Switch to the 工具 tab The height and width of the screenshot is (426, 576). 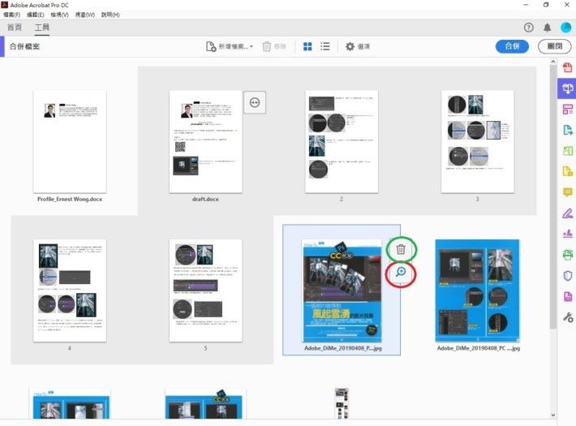coord(42,28)
